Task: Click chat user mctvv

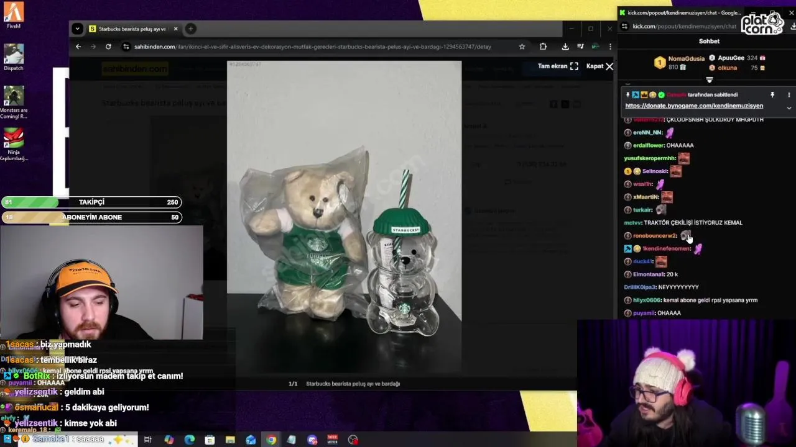Action: pyautogui.click(x=632, y=223)
